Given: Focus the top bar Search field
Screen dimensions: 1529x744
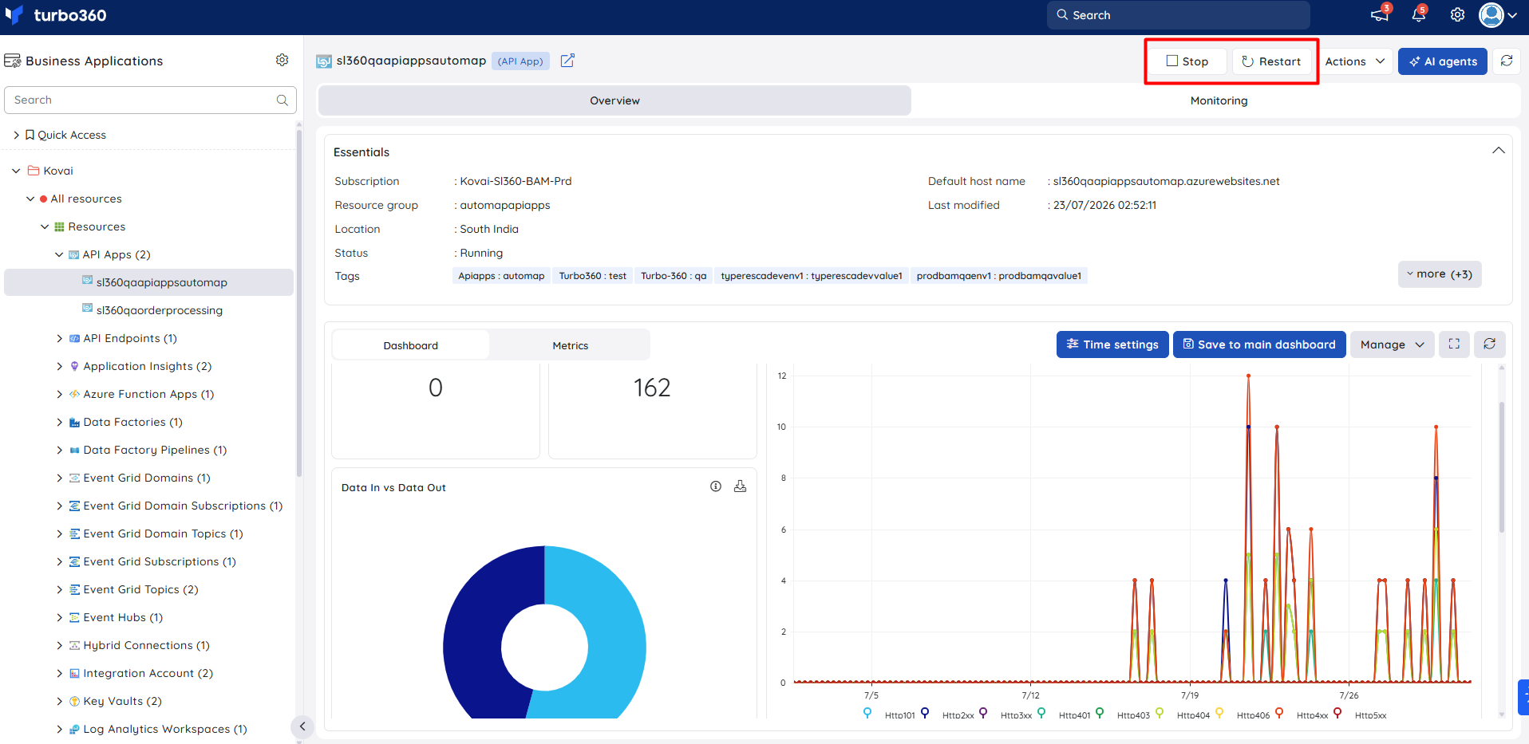Looking at the screenshot, I should pos(1178,15).
